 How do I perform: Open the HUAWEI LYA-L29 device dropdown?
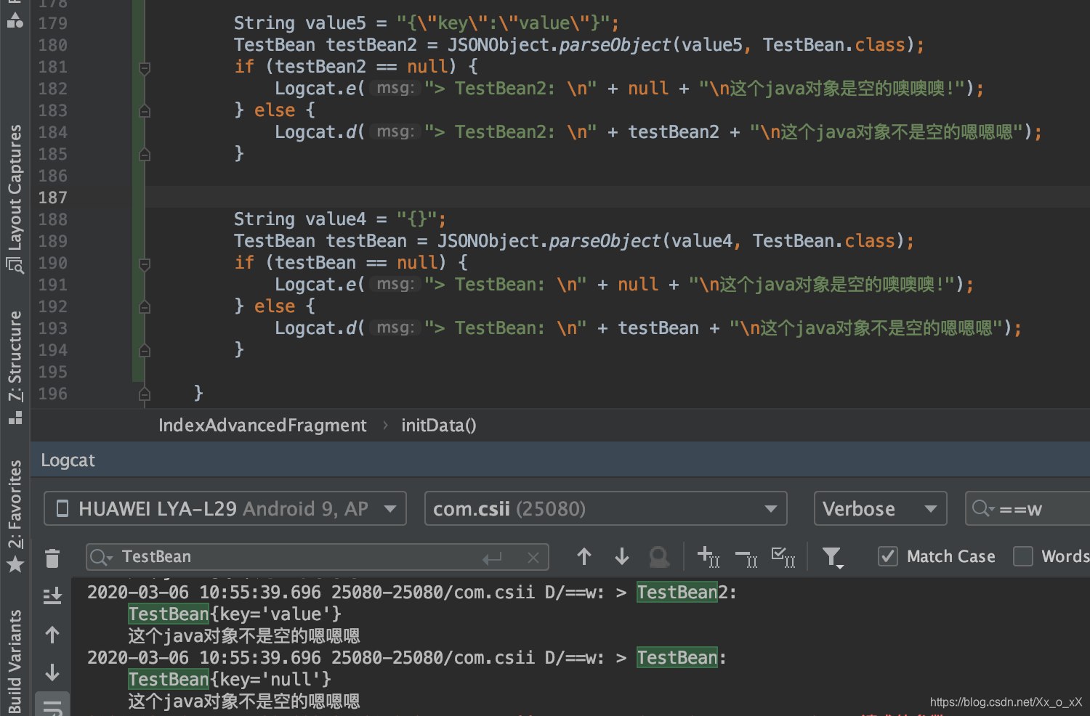tap(225, 508)
